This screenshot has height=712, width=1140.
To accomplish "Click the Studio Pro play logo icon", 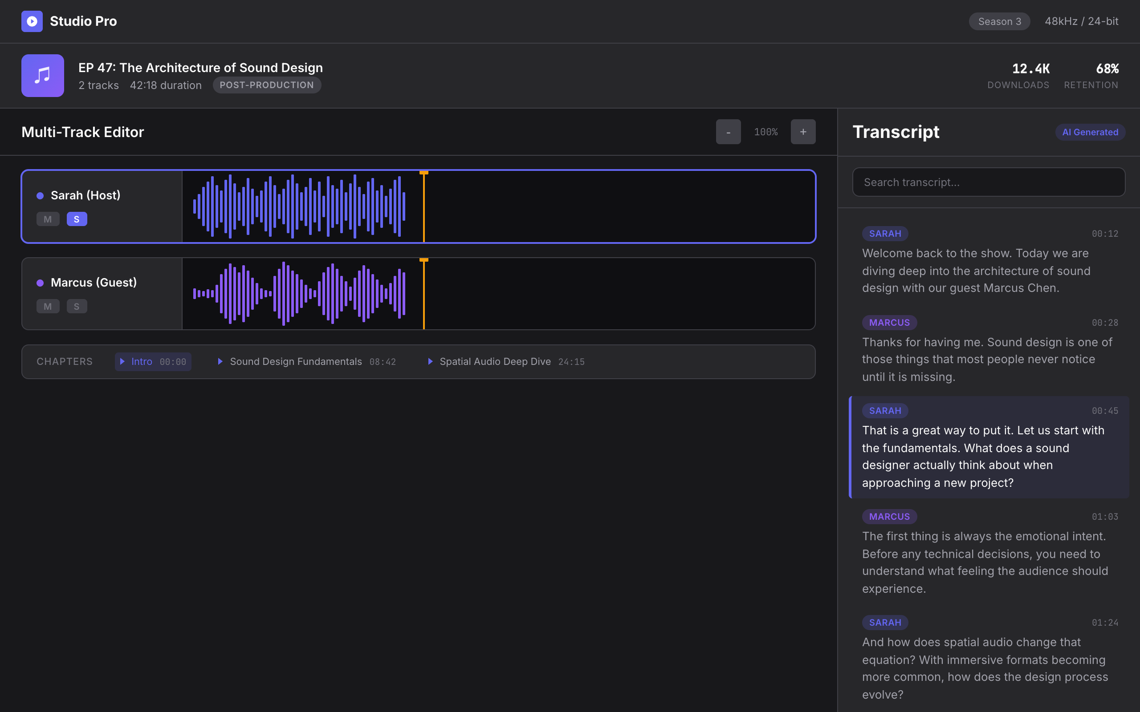I will pos(32,21).
